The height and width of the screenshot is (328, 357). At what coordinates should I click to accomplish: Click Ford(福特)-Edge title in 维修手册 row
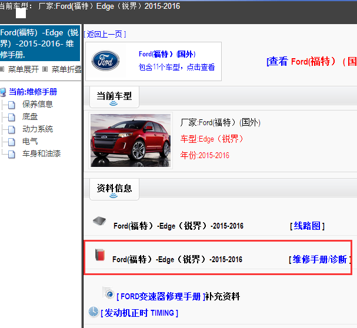pyautogui.click(x=178, y=259)
